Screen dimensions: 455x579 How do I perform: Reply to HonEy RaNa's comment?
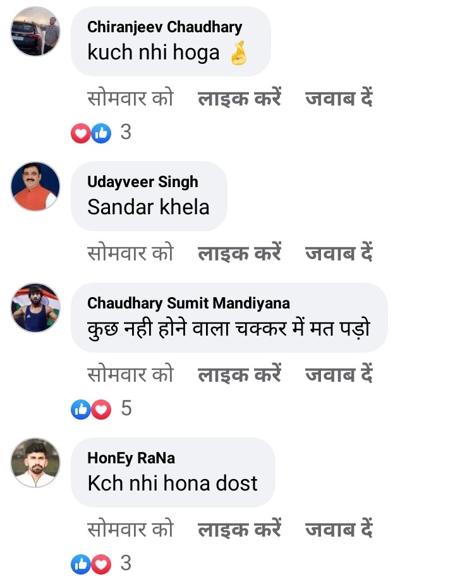click(x=339, y=529)
